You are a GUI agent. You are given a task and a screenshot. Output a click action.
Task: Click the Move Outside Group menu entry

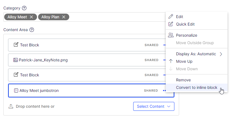pos(195,43)
